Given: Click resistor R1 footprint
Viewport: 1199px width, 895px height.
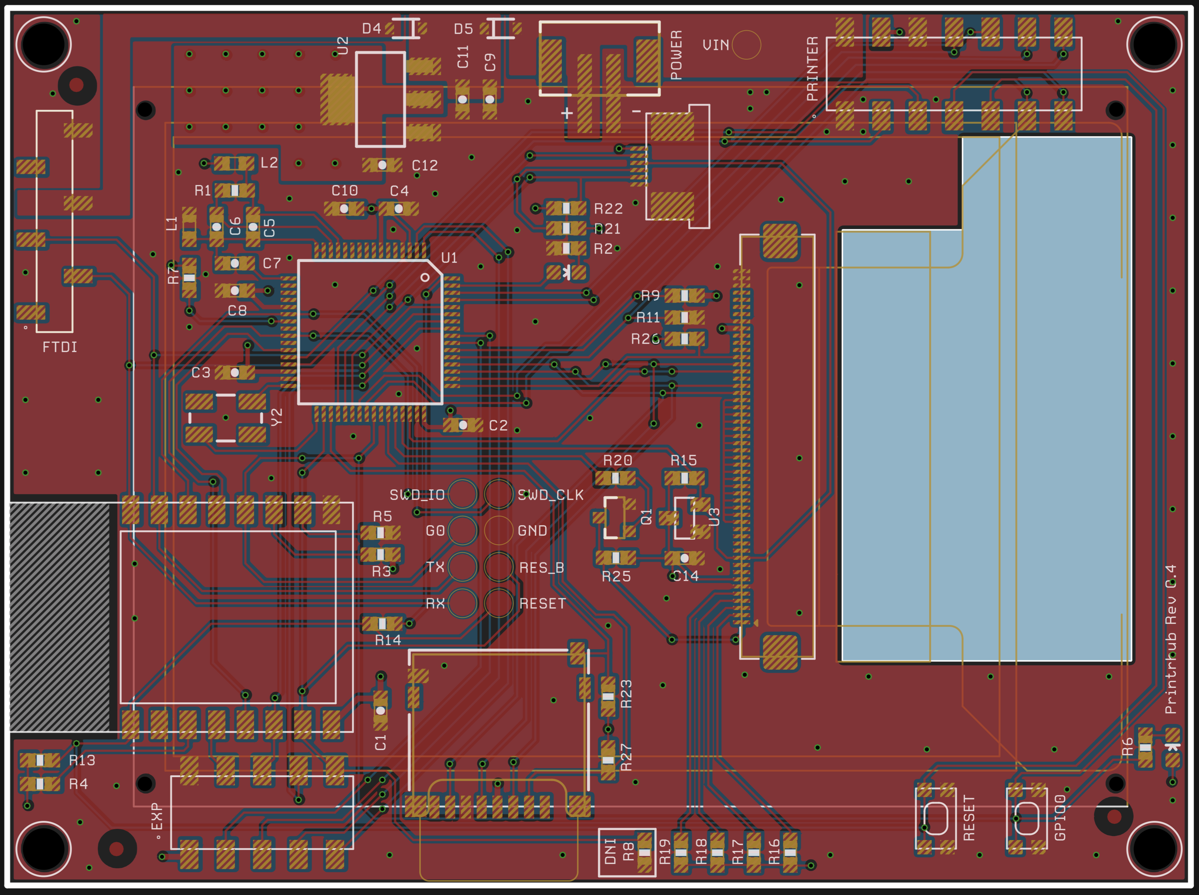Looking at the screenshot, I should coord(235,190).
